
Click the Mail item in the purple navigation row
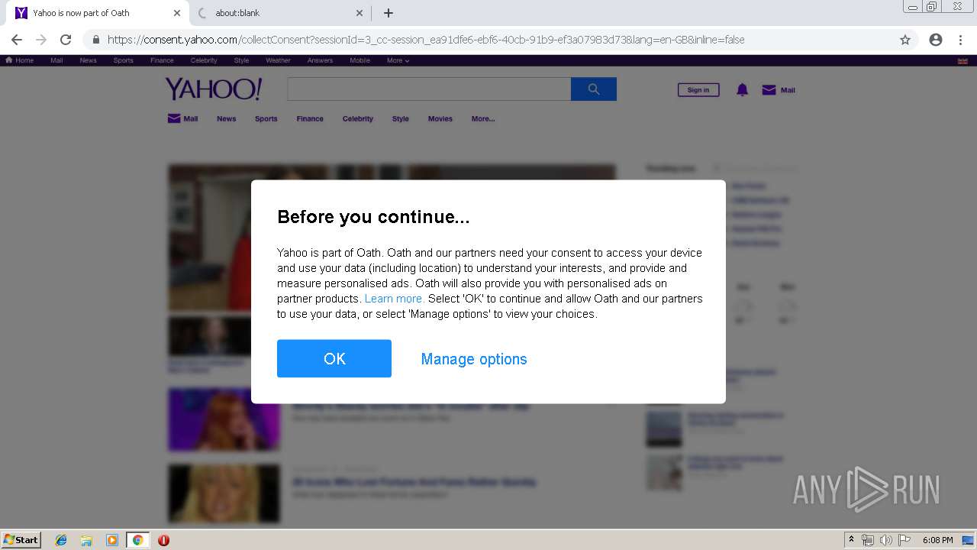click(183, 118)
